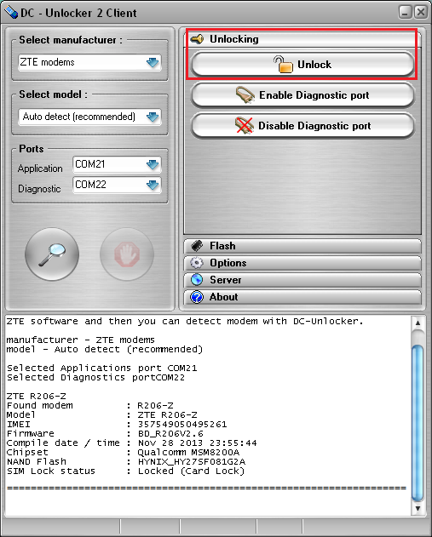Click the Model value ZTE R206-Z
This screenshot has width=432, height=537.
coord(167,414)
